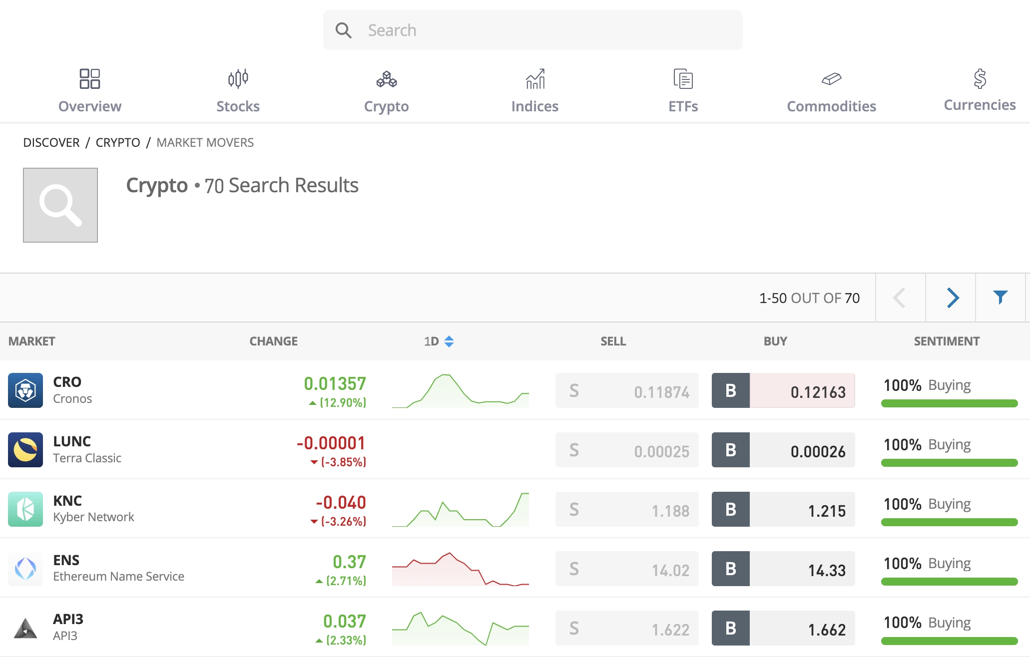
Task: Click the Terra Classic LUNC coin icon
Action: (25, 450)
